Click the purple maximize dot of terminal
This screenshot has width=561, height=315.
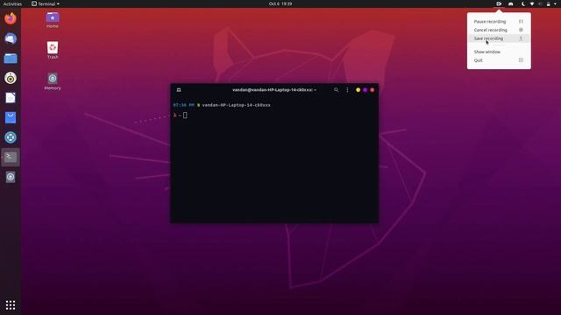(x=365, y=90)
